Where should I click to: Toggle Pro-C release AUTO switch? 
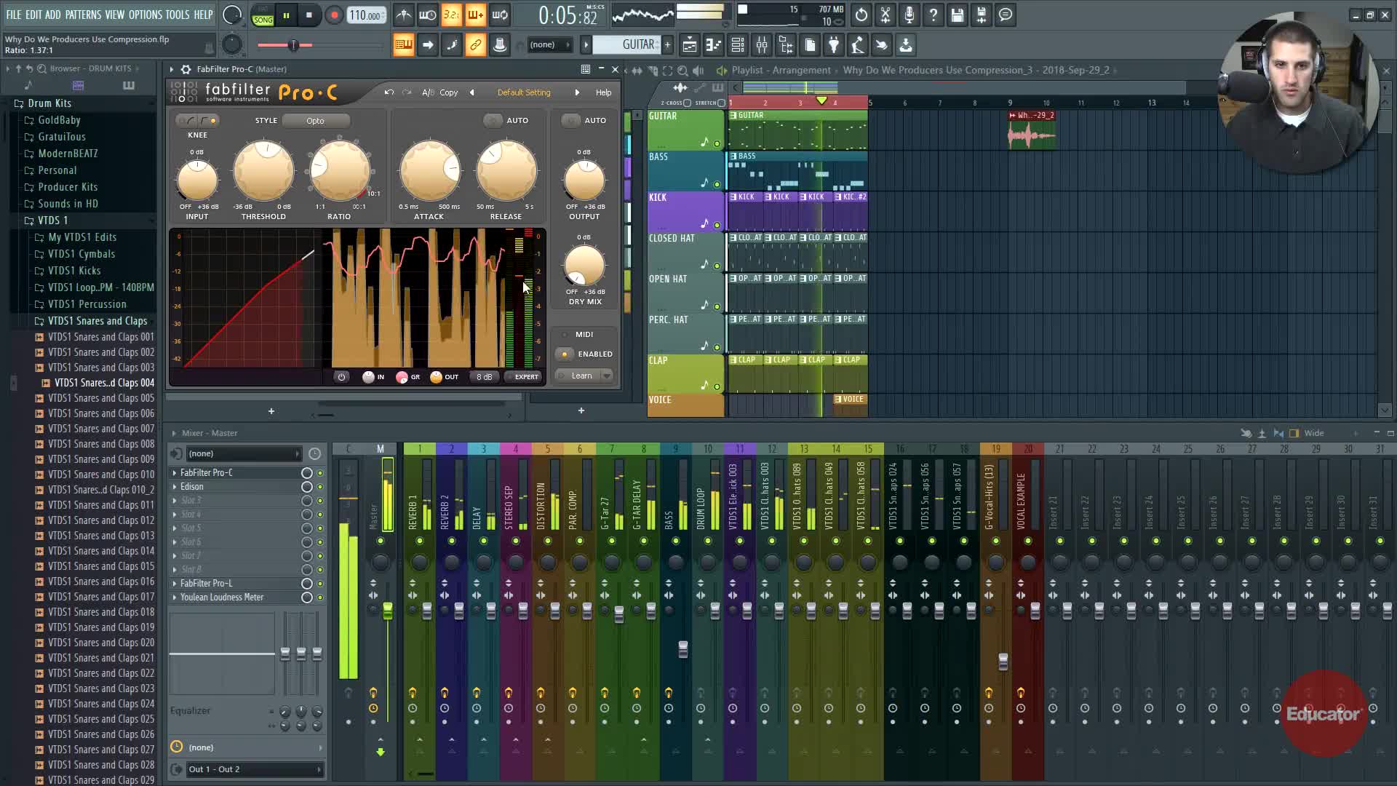[x=493, y=120]
